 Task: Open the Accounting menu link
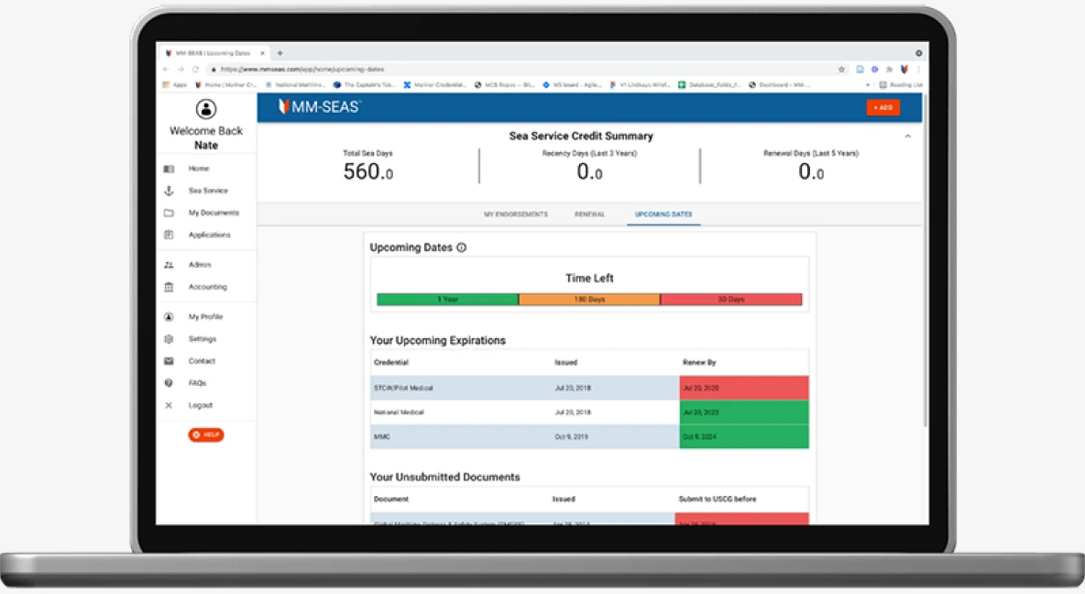point(208,287)
